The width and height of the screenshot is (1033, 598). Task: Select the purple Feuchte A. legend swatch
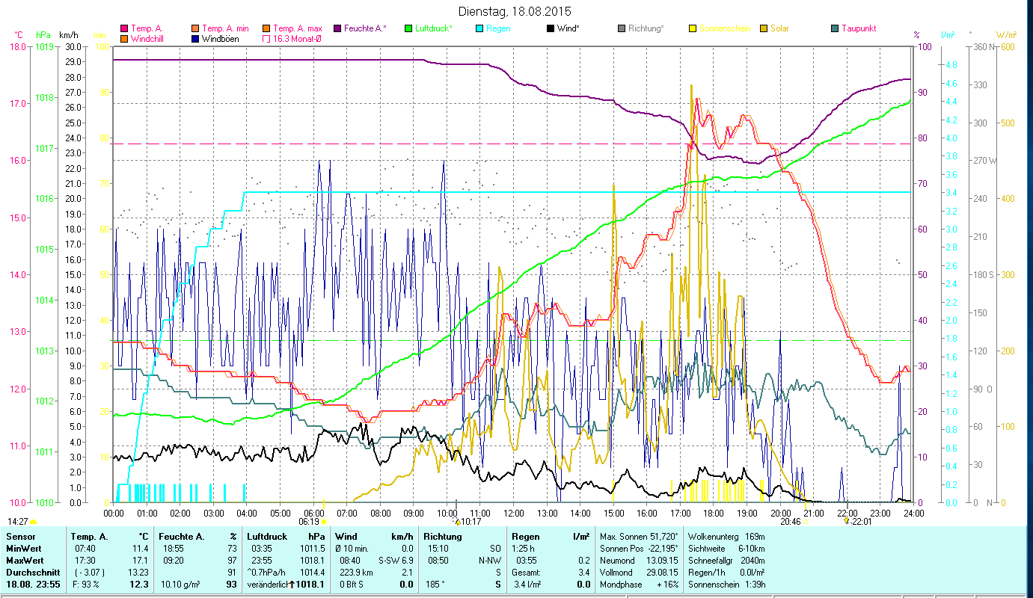[337, 28]
